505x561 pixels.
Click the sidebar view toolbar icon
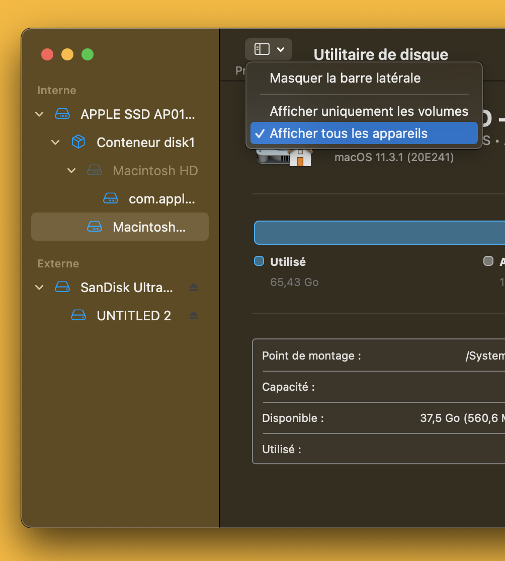pyautogui.click(x=262, y=49)
